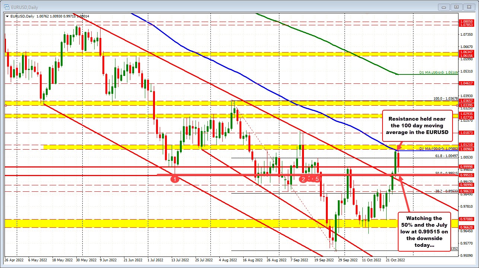Click the 21 Oct 2022 date label
The width and height of the screenshot is (479, 268).
[395, 259]
